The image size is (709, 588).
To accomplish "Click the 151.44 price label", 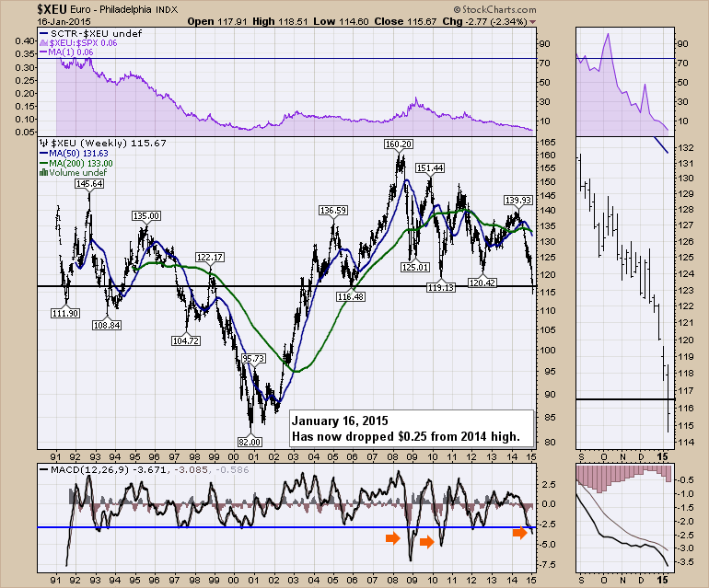I will pos(430,168).
